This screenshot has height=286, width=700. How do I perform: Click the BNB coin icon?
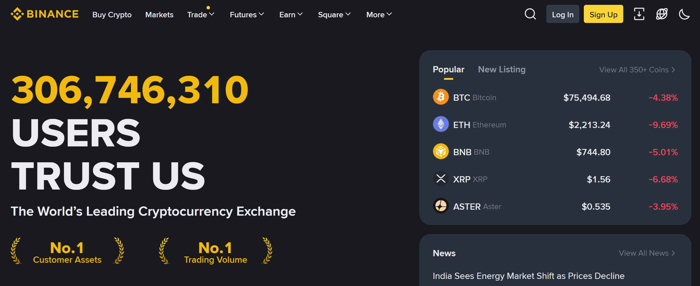coord(441,152)
